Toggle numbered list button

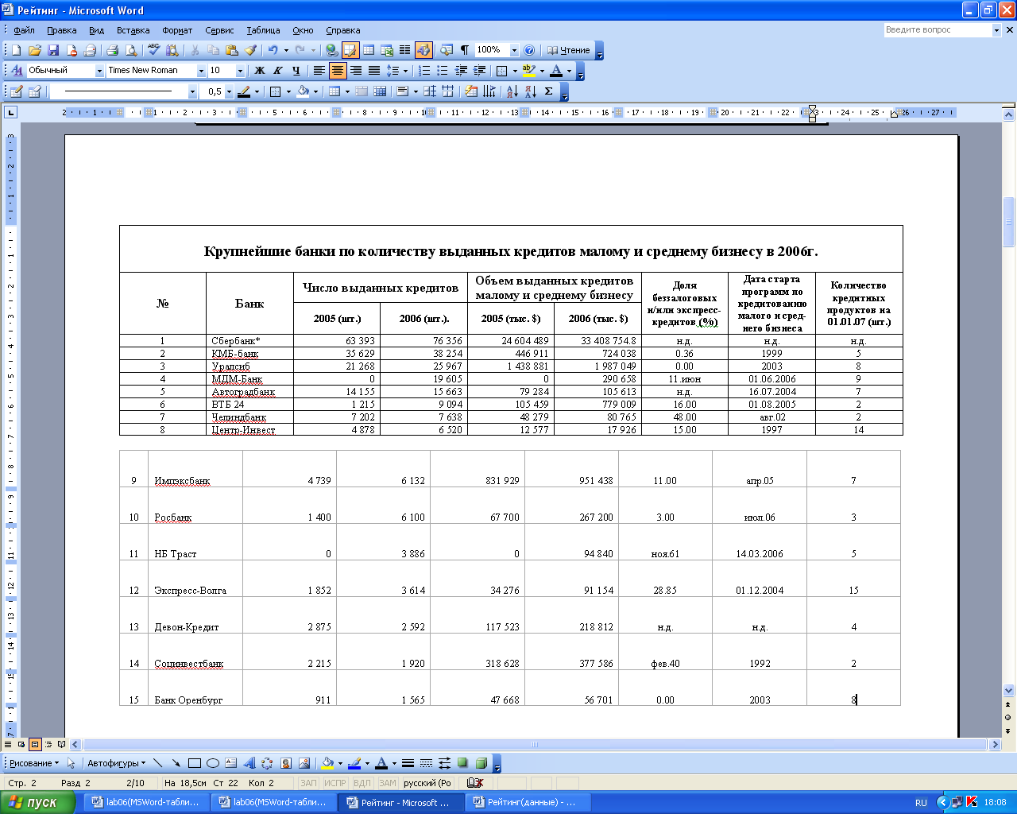(x=424, y=71)
